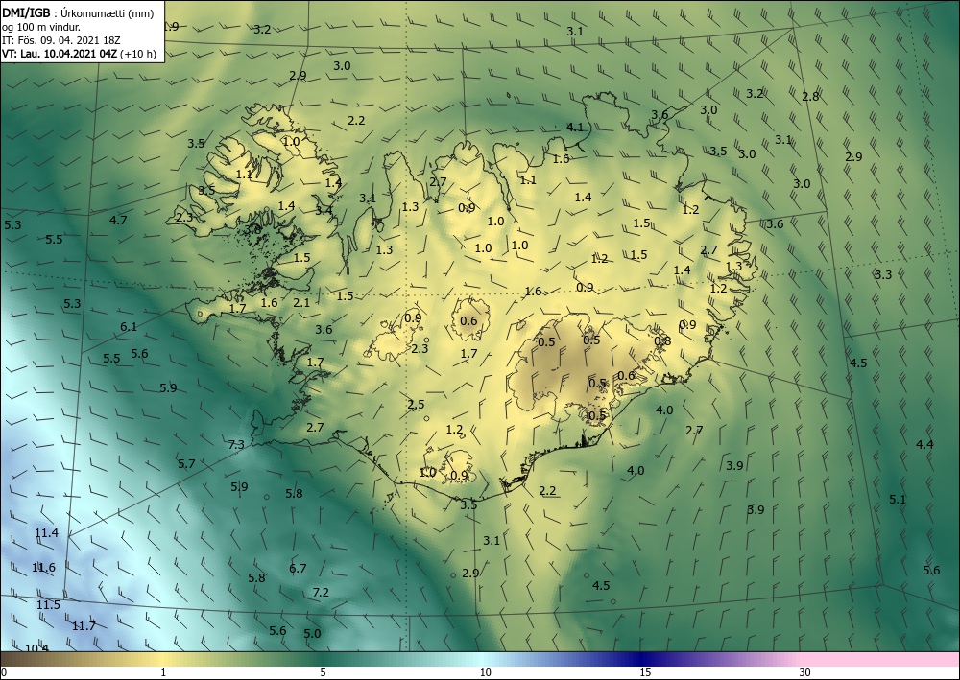Click the 'og 100 m vindur.' subtitle line
960x680 pixels.
[x=41, y=27]
